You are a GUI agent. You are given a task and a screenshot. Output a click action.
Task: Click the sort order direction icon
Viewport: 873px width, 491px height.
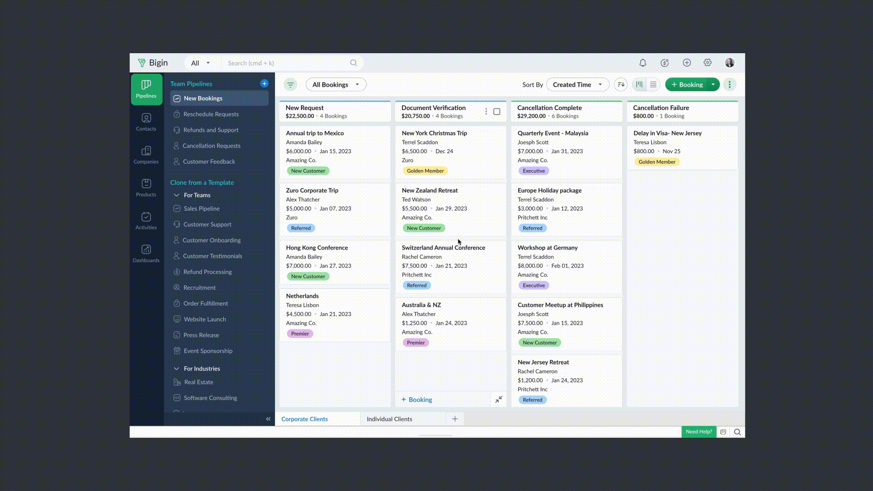pos(621,85)
